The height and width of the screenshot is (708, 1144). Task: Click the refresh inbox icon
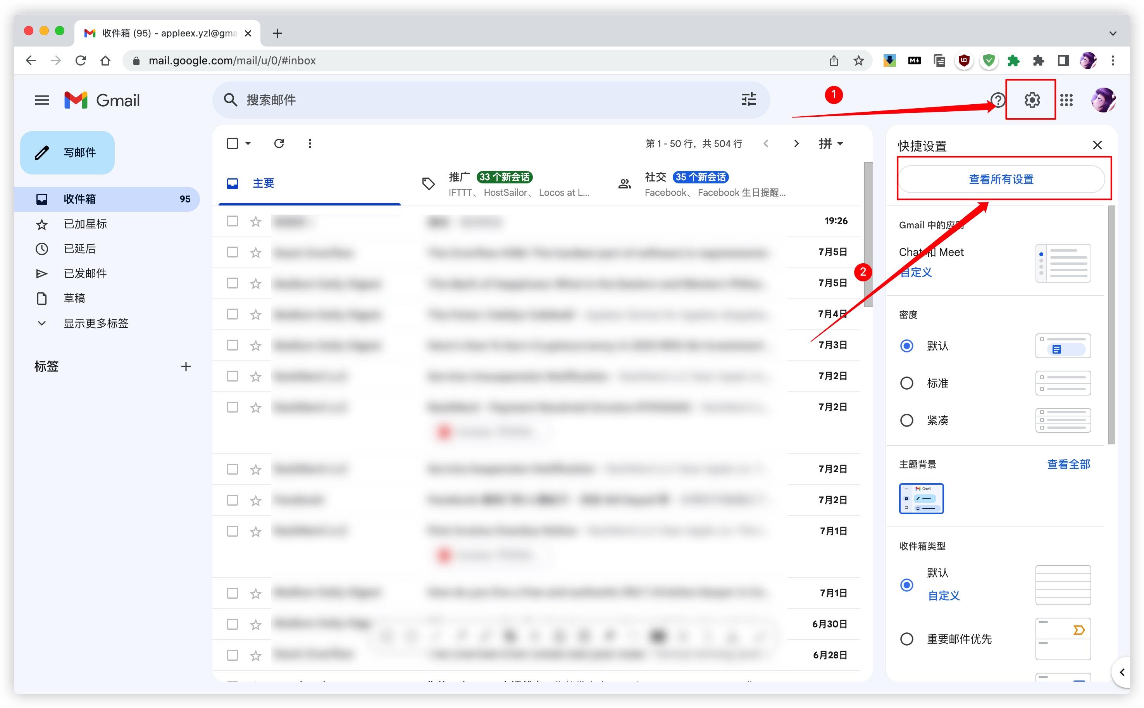click(279, 143)
